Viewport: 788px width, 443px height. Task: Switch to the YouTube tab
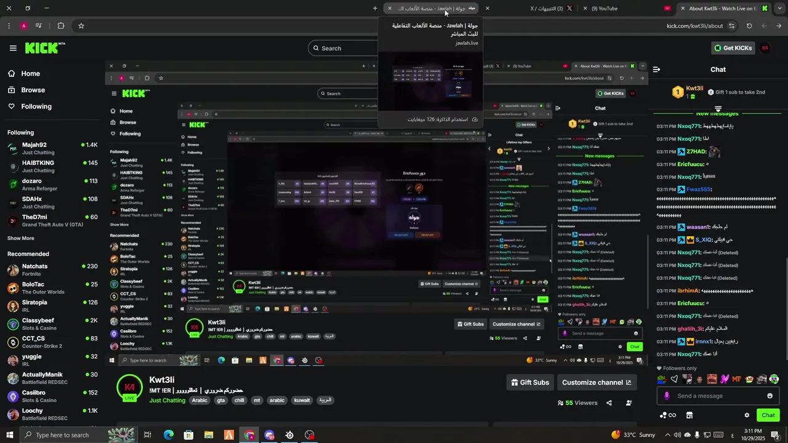pyautogui.click(x=627, y=8)
